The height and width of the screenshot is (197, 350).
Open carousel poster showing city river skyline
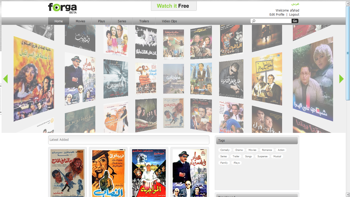click(x=173, y=79)
